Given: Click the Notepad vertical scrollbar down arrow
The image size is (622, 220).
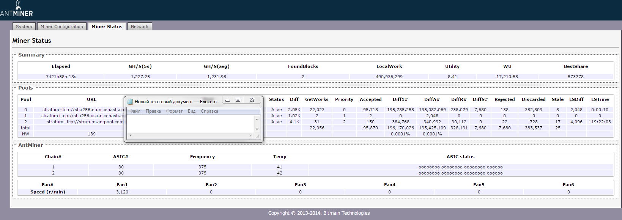Looking at the screenshot, I should [x=257, y=129].
